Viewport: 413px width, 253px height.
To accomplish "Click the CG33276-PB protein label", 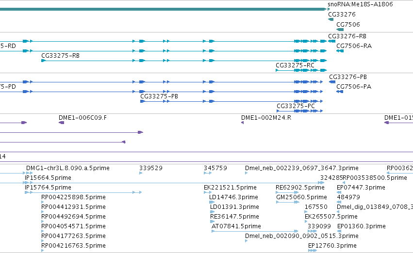I will (348, 77).
